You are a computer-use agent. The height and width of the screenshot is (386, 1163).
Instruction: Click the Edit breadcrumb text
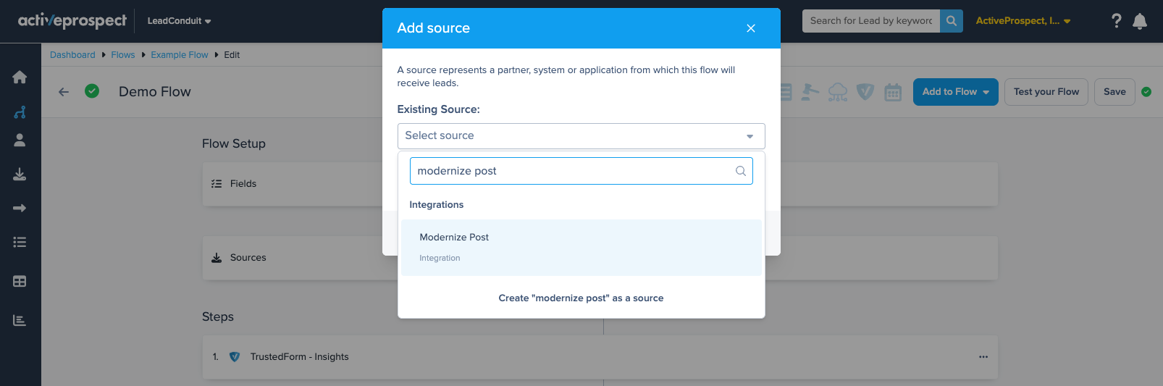point(232,55)
